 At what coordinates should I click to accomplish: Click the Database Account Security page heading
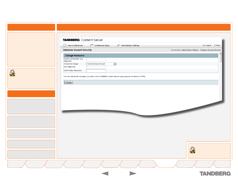(x=77, y=50)
